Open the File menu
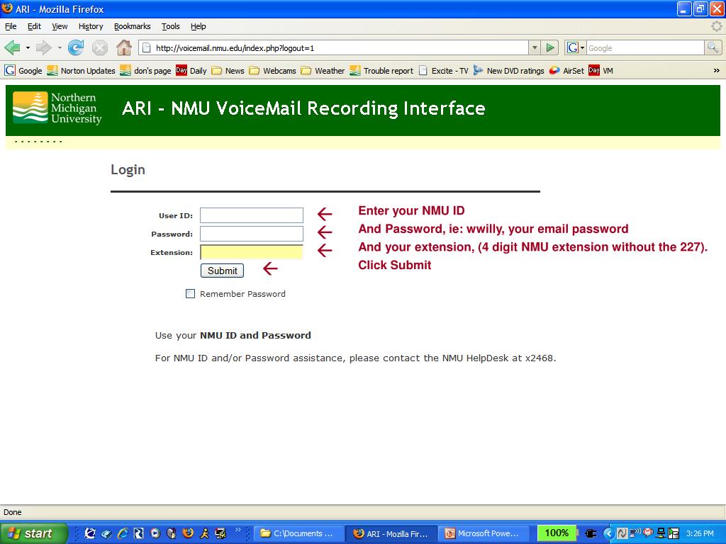Image resolution: width=726 pixels, height=544 pixels. [x=11, y=26]
